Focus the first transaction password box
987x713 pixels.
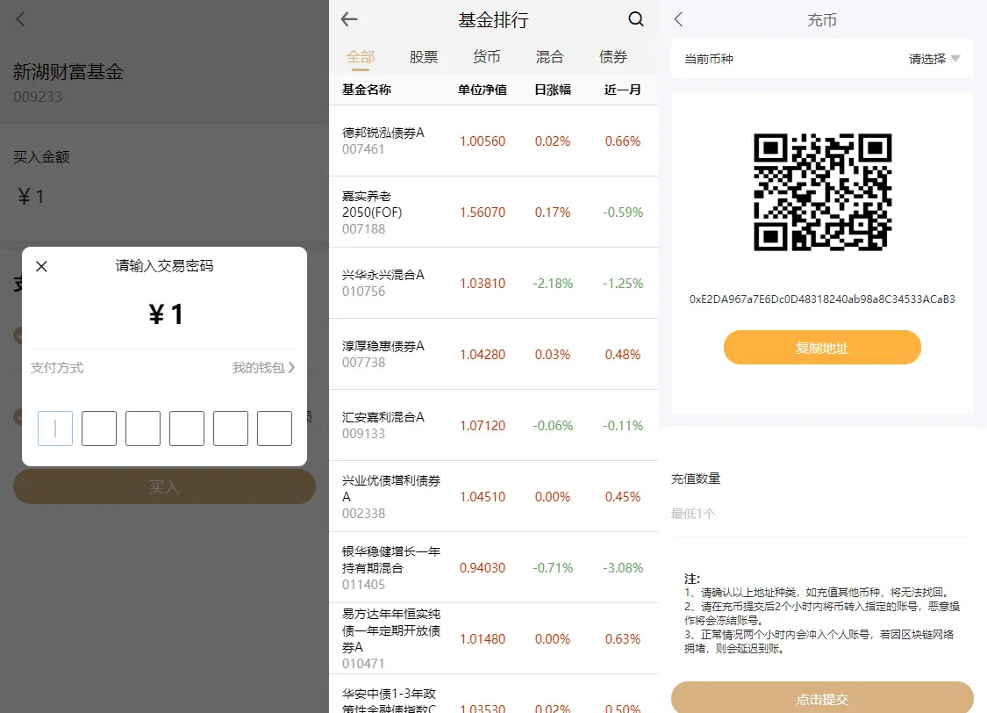click(x=55, y=429)
